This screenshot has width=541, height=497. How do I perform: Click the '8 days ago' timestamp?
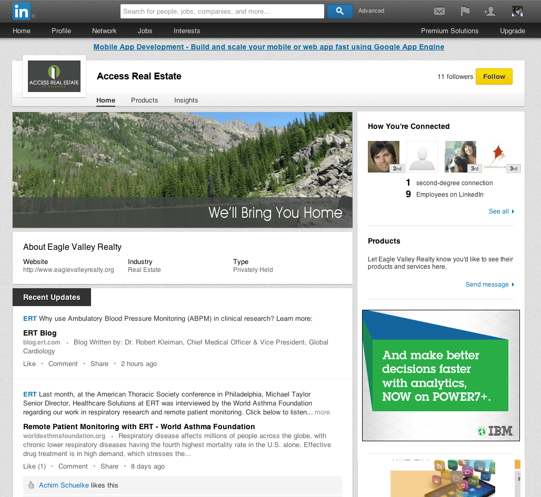tap(148, 466)
